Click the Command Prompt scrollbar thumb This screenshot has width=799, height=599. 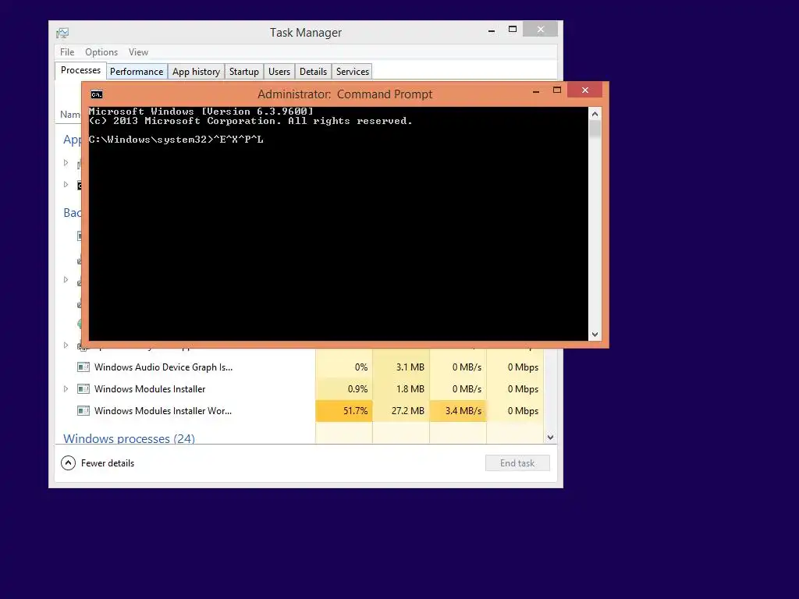[x=595, y=129]
